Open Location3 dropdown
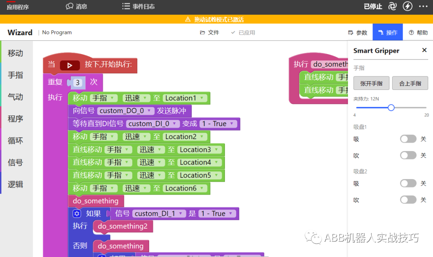The image size is (433, 257). coord(199,150)
